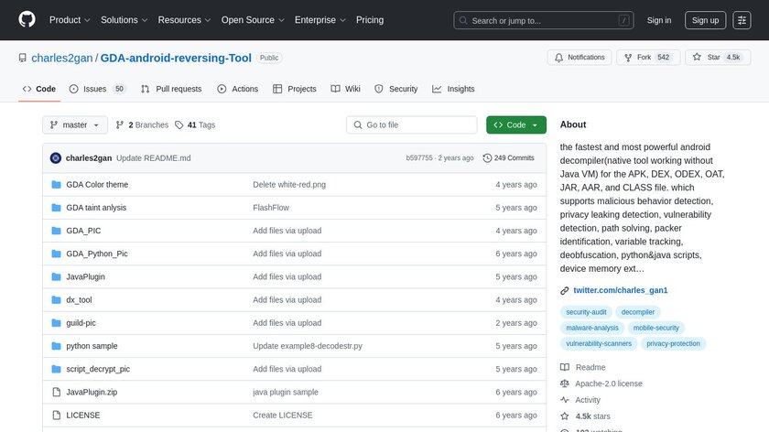Click the folder icon for GDA_PIC
Image resolution: width=769 pixels, height=432 pixels.
(56, 231)
